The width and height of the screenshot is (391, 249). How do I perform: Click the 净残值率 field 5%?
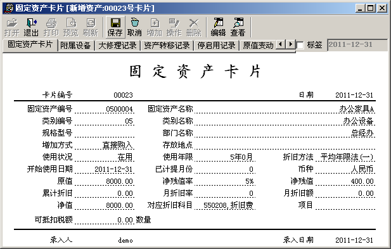pos(225,181)
